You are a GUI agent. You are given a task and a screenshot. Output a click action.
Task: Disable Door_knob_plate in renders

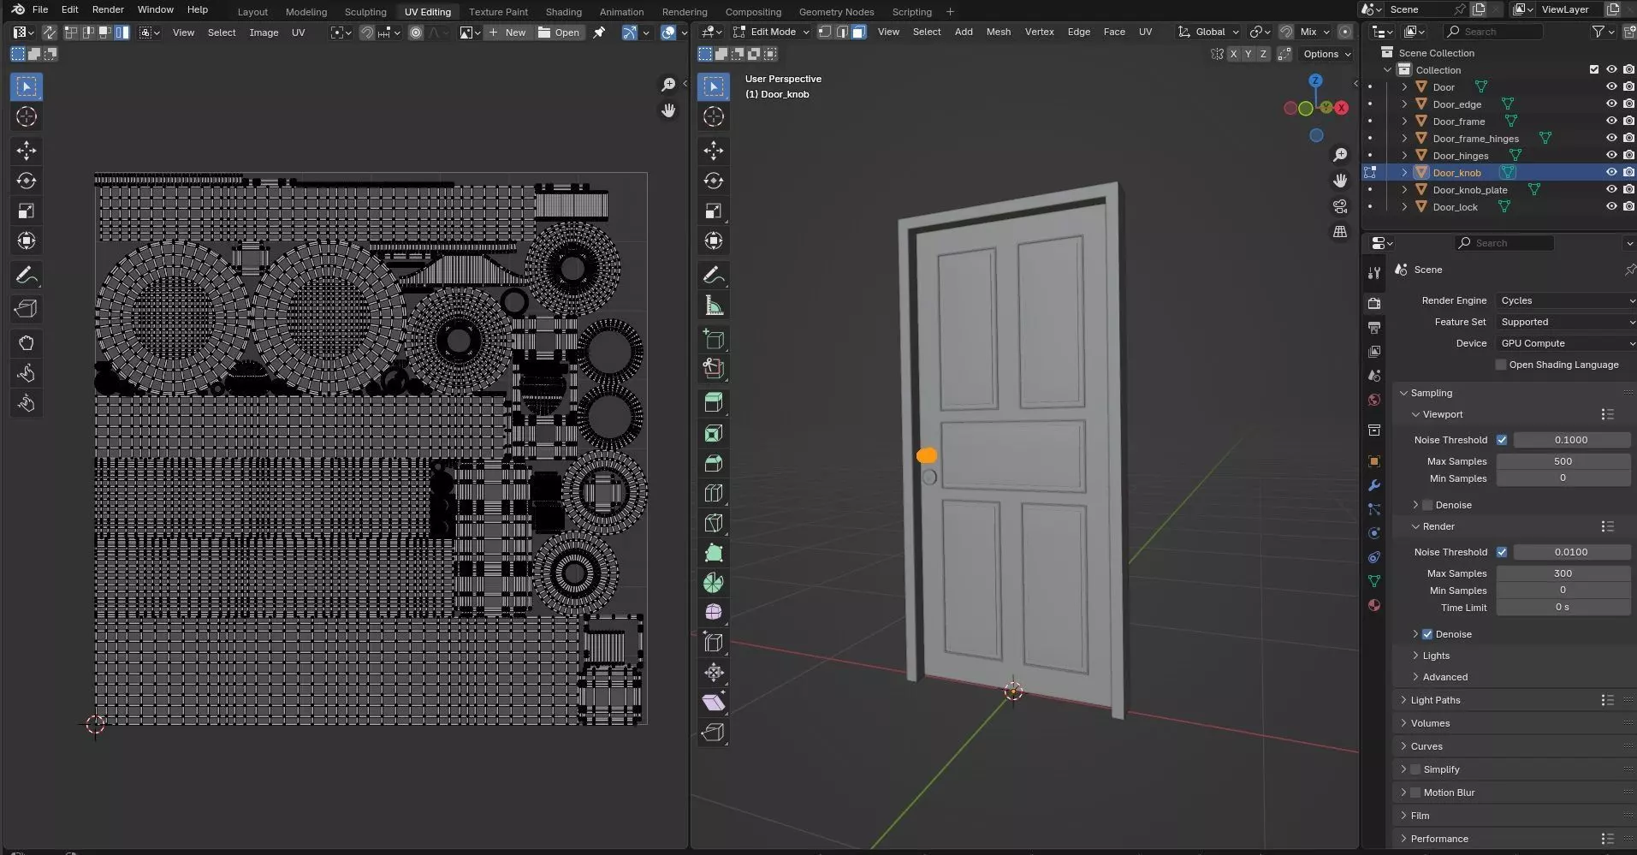[x=1628, y=189]
